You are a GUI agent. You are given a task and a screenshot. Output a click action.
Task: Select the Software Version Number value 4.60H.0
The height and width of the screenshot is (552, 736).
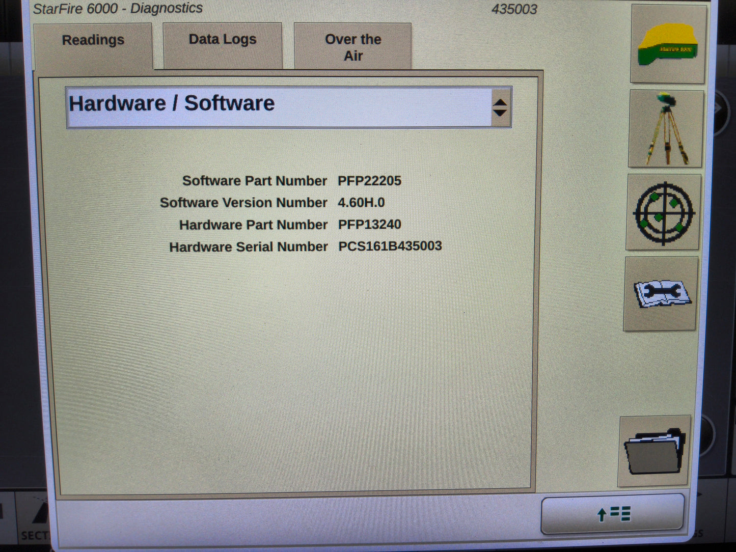pos(361,203)
